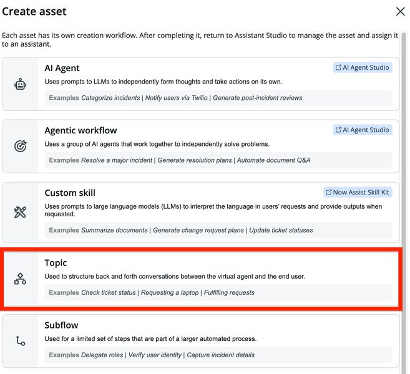The width and height of the screenshot is (410, 374).
Task: Click the Topic examples row
Action: 218,292
